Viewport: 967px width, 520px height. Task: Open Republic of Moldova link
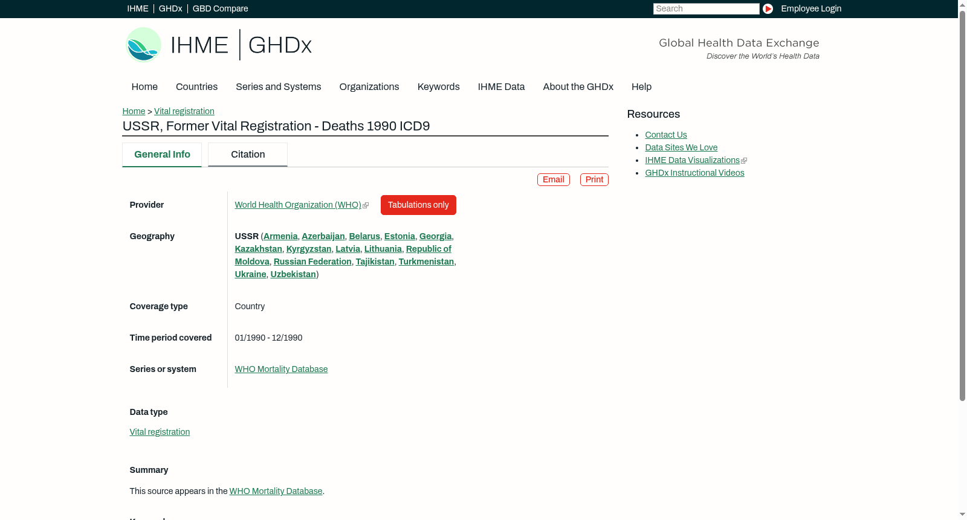click(429, 249)
